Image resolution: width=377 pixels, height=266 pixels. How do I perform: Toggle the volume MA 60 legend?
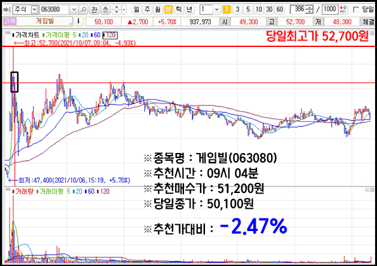coord(89,192)
